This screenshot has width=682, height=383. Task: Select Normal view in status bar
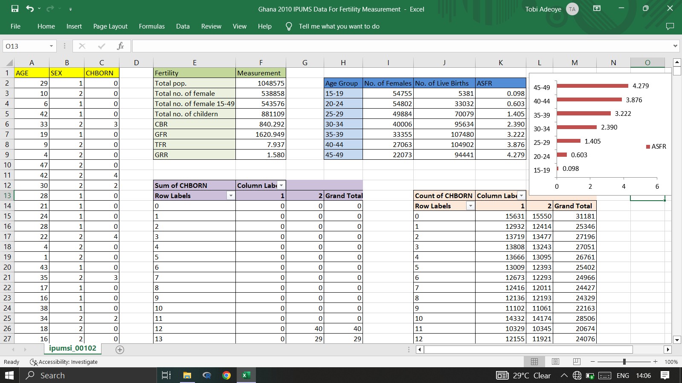click(534, 362)
